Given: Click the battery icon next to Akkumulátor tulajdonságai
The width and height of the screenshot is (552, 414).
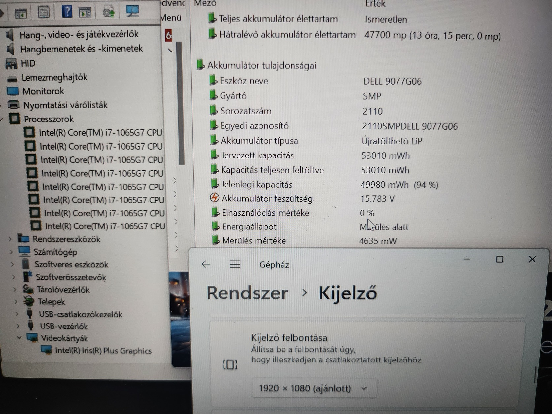Looking at the screenshot, I should point(200,65).
